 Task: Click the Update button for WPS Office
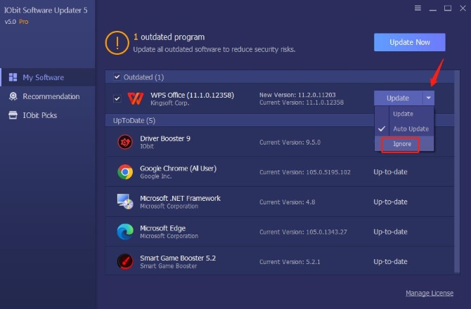tap(399, 98)
